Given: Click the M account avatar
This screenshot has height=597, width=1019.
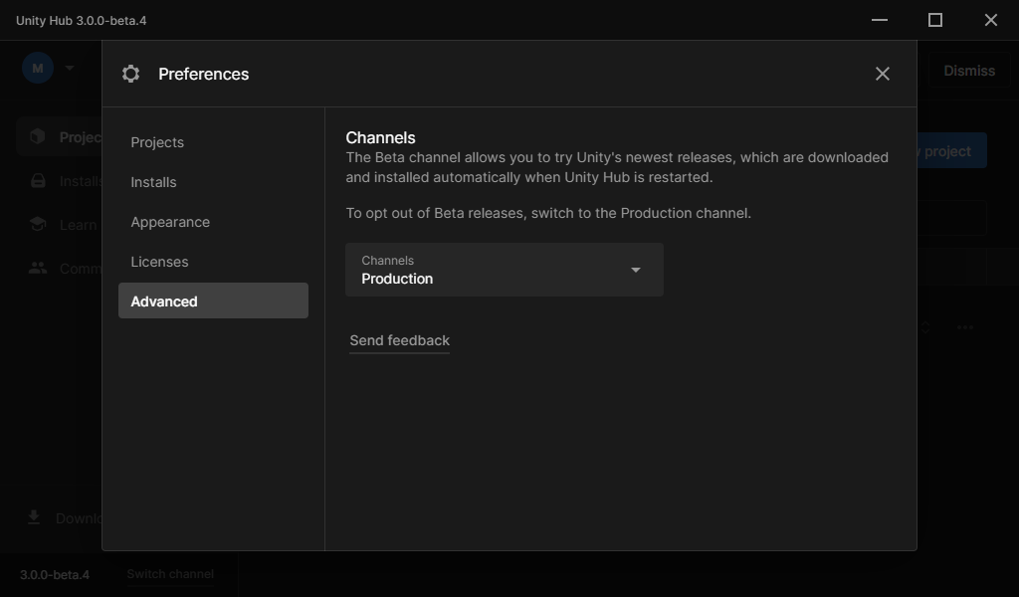Looking at the screenshot, I should click(x=38, y=69).
